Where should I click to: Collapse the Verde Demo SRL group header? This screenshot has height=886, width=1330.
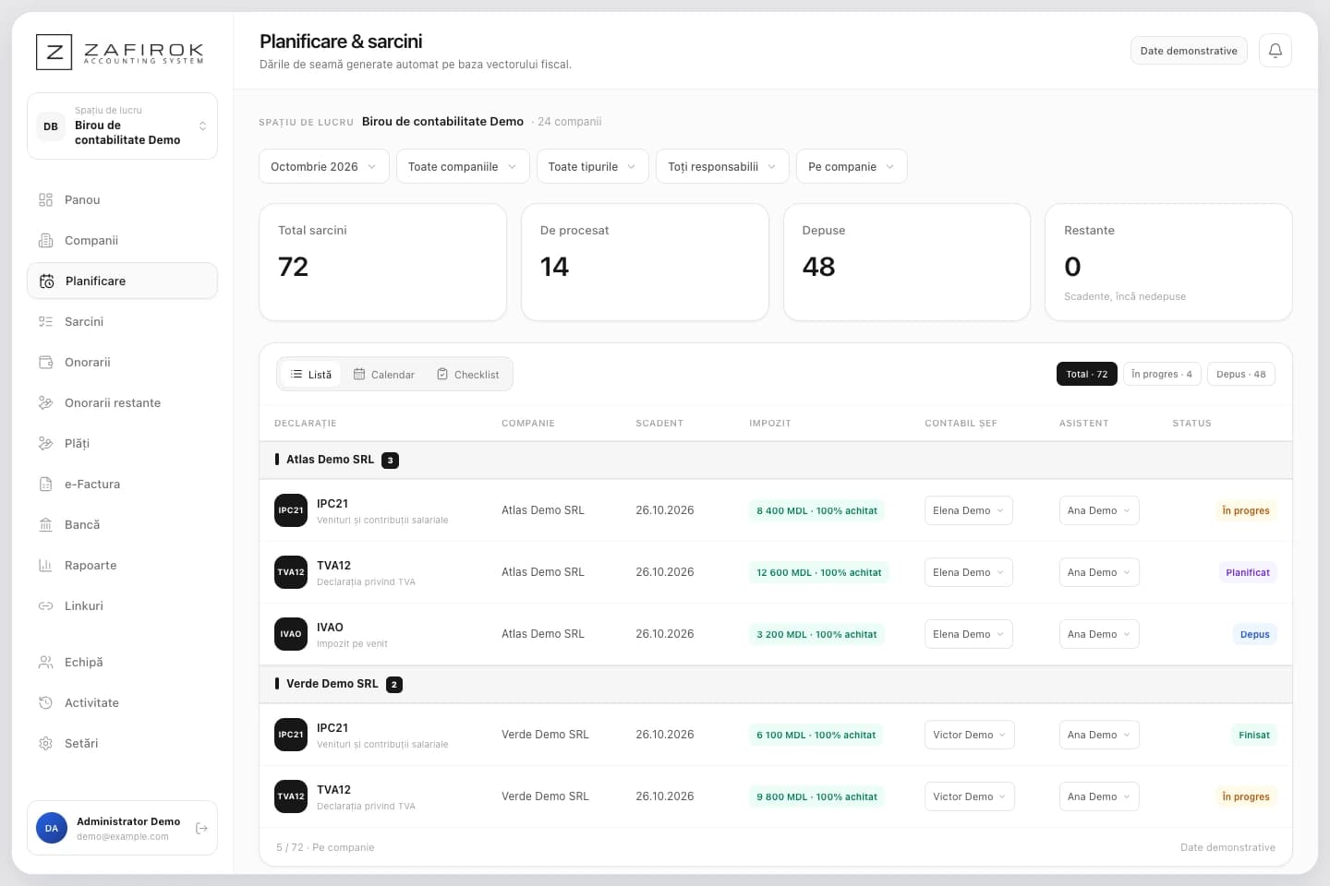click(776, 684)
